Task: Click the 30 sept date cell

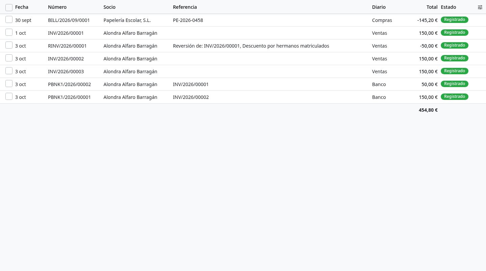Action: click(x=23, y=20)
